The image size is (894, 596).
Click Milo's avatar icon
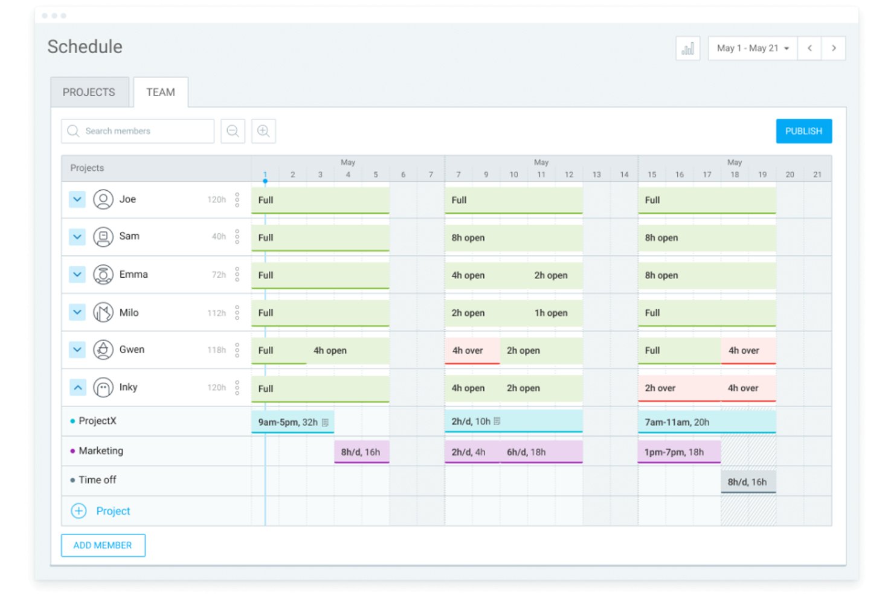coord(103,313)
